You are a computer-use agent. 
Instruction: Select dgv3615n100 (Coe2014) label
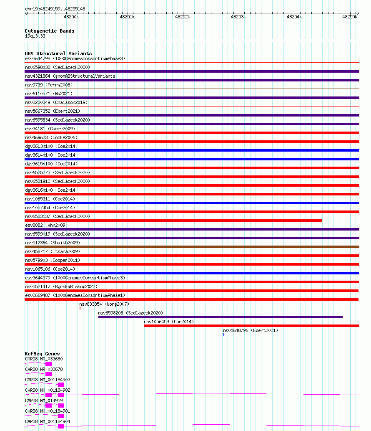pos(51,164)
